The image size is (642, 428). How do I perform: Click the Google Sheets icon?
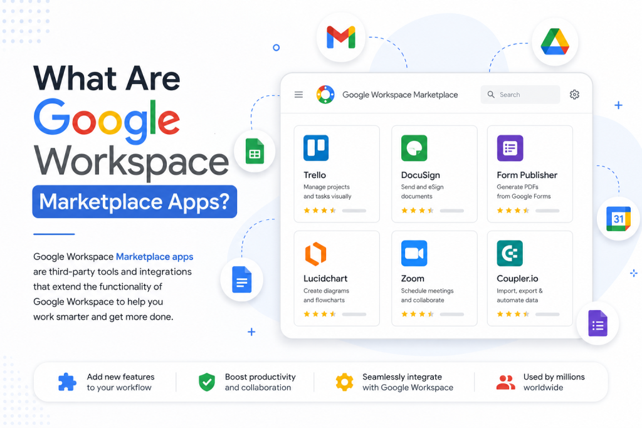(x=255, y=152)
